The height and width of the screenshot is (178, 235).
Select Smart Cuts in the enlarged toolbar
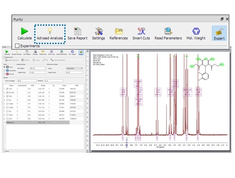click(141, 34)
